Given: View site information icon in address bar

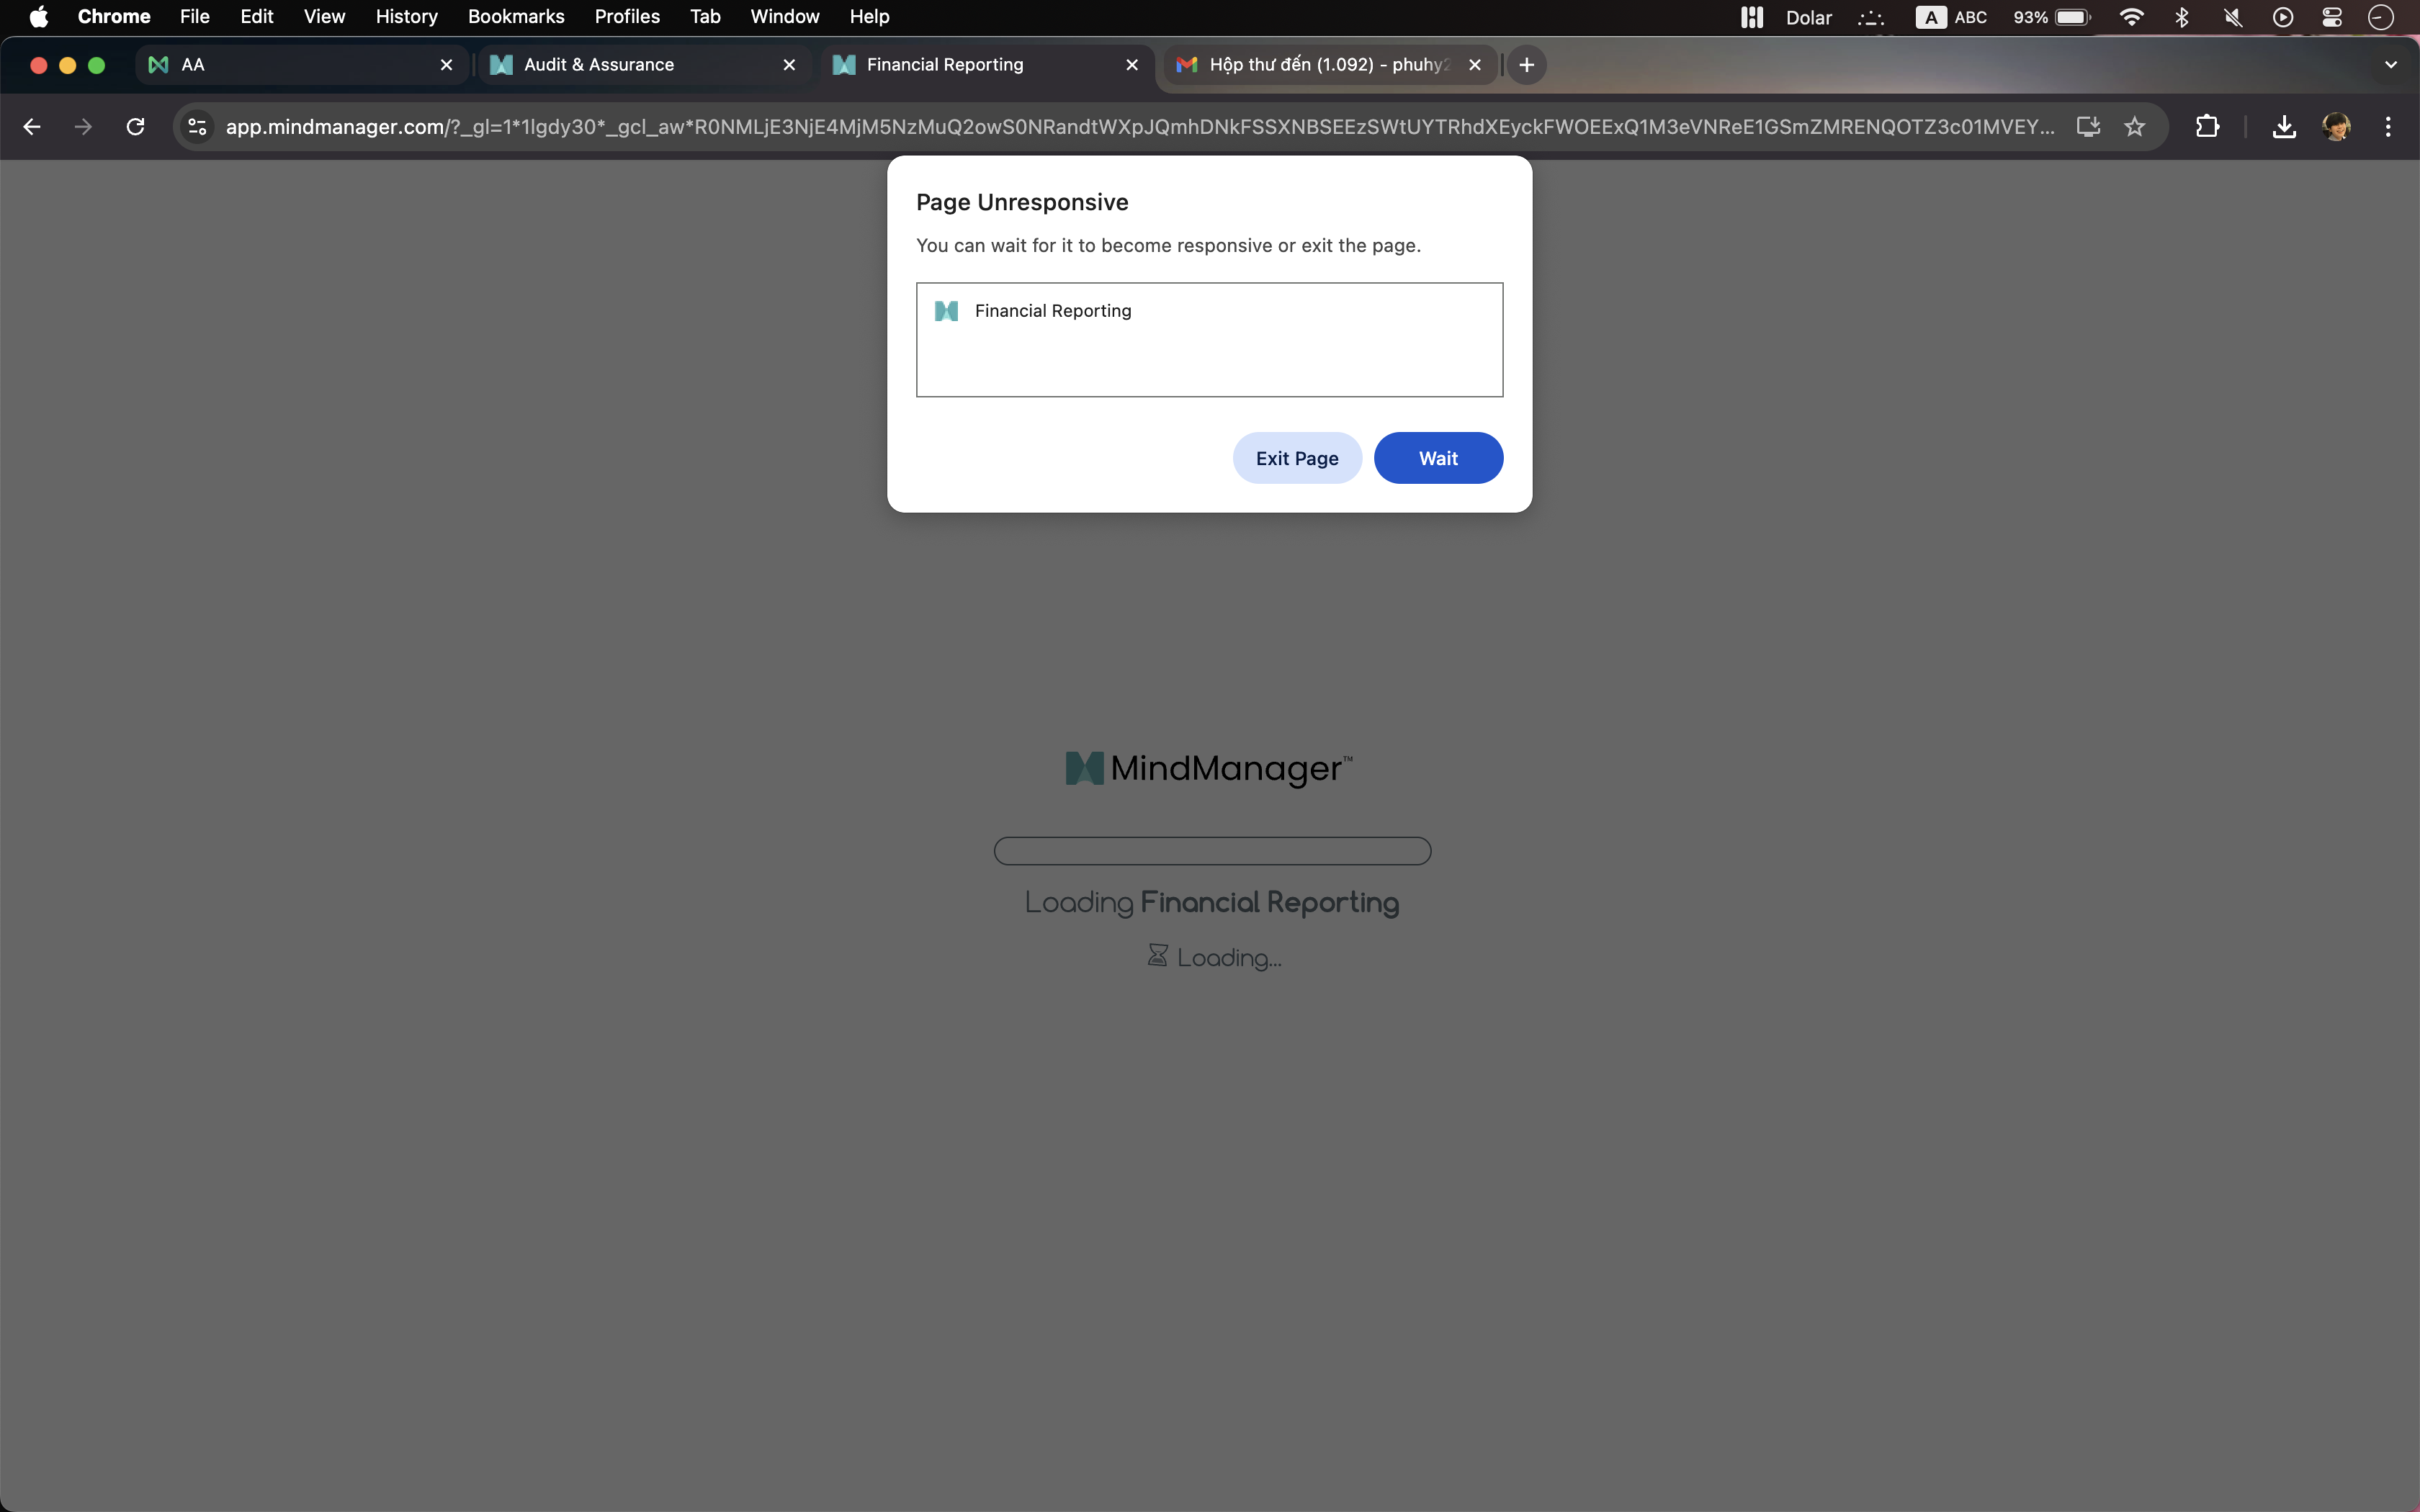Looking at the screenshot, I should coord(198,127).
